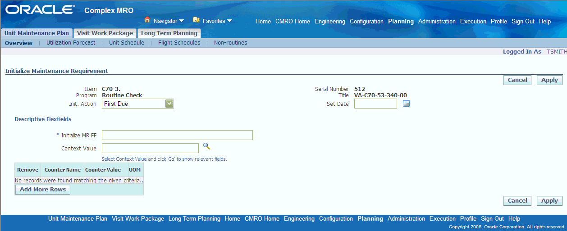
Task: Focus the Set Date input field
Action: click(x=375, y=104)
